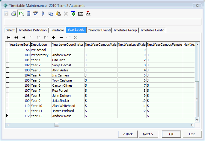205x141 pixels.
Task: Click the < Back button
Action: [x=128, y=134]
